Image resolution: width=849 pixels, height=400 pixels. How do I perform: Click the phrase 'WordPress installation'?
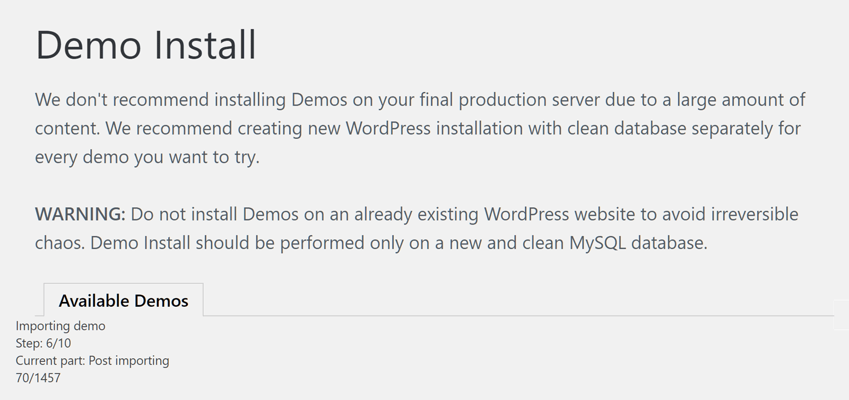[x=434, y=128]
